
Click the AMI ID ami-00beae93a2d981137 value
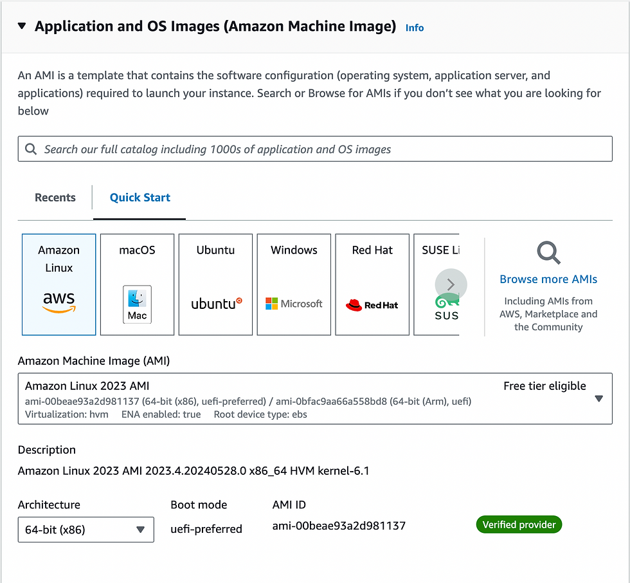tap(339, 526)
